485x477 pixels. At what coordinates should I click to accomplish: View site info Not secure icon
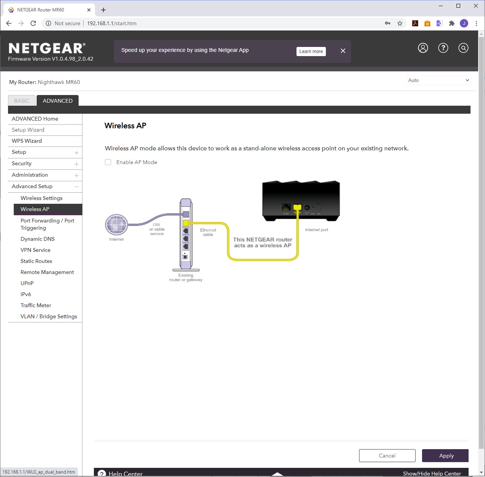(x=48, y=23)
